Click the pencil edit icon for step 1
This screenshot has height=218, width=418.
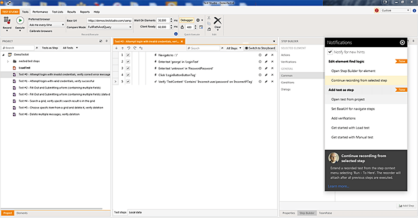click(x=266, y=55)
